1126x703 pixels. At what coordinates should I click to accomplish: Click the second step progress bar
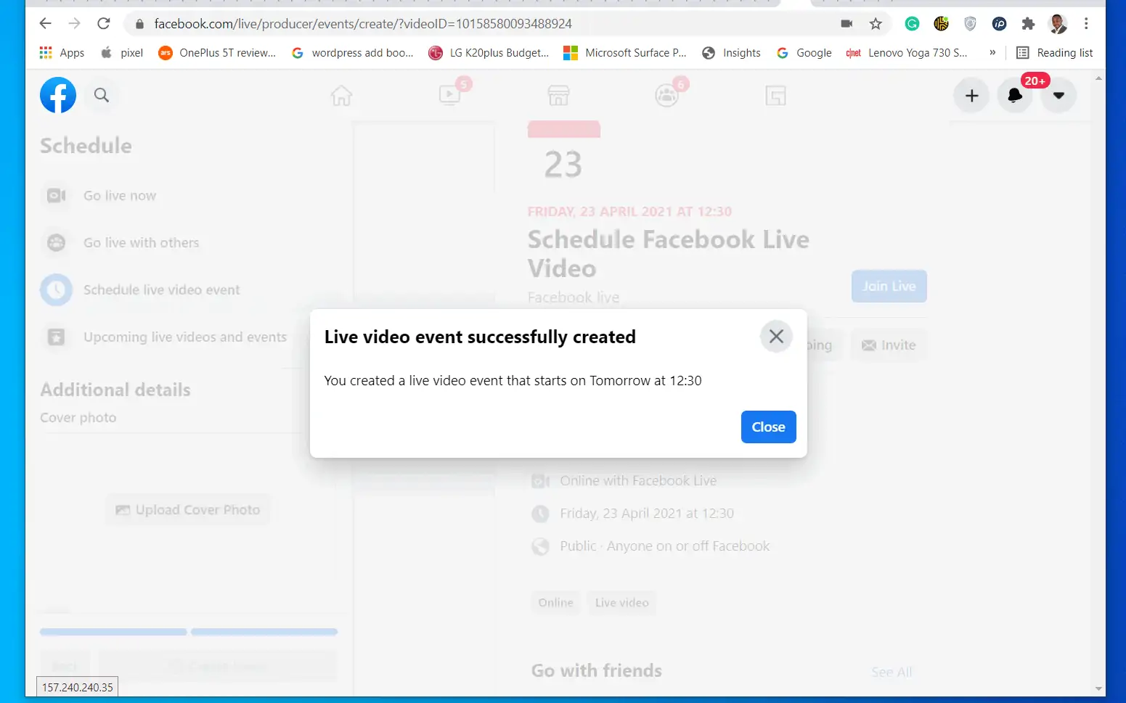tap(264, 632)
